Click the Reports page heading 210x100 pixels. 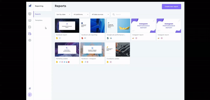click(x=61, y=6)
